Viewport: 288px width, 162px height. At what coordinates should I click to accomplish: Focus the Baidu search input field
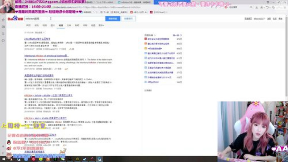coord(65,18)
